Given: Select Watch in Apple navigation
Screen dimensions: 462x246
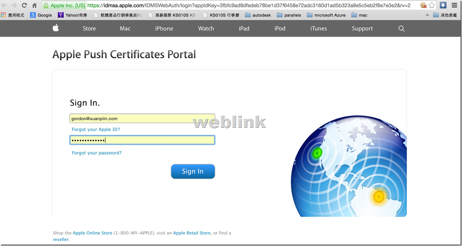Looking at the screenshot, I should [206, 29].
